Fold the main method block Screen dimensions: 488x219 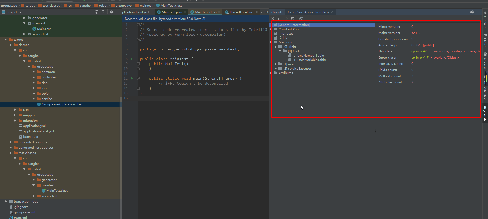pyautogui.click(x=138, y=78)
